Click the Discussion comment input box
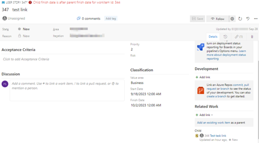Screen dimensions: 259x143 pos(67,90)
